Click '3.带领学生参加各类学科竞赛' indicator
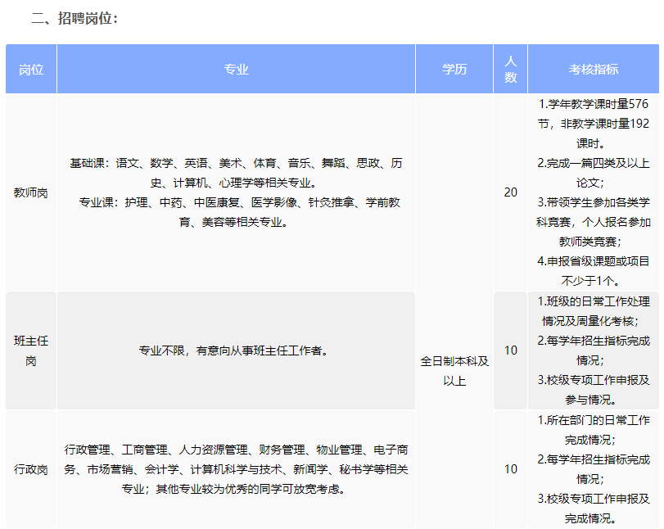 click(594, 222)
